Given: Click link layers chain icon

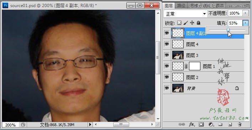Looking at the screenshot, I should 182,124.
